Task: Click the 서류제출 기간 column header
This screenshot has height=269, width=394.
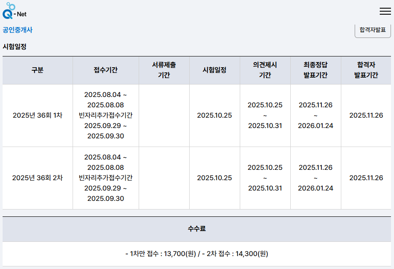Action: pyautogui.click(x=164, y=69)
